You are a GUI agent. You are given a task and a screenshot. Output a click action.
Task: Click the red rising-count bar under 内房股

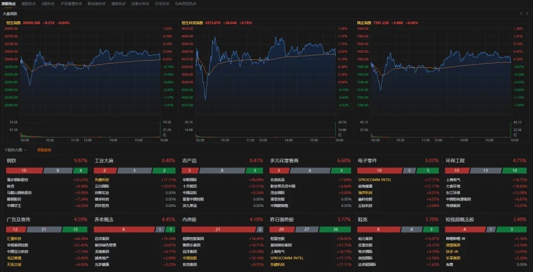click(x=218, y=230)
